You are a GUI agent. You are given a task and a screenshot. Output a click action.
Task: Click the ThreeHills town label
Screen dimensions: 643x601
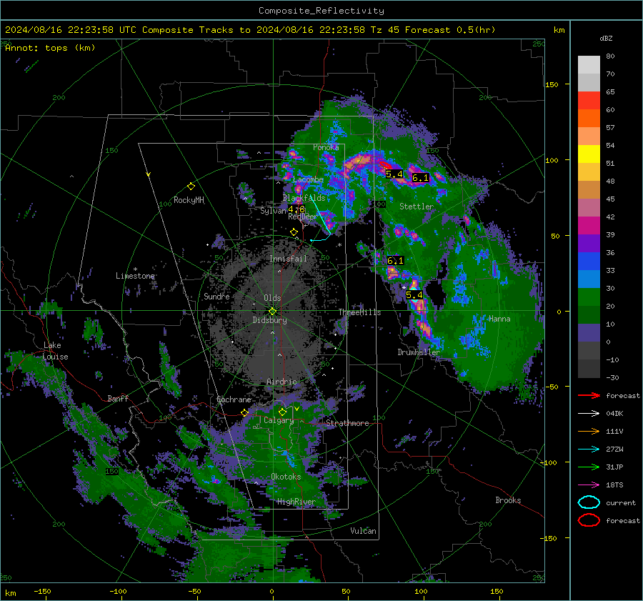(359, 312)
